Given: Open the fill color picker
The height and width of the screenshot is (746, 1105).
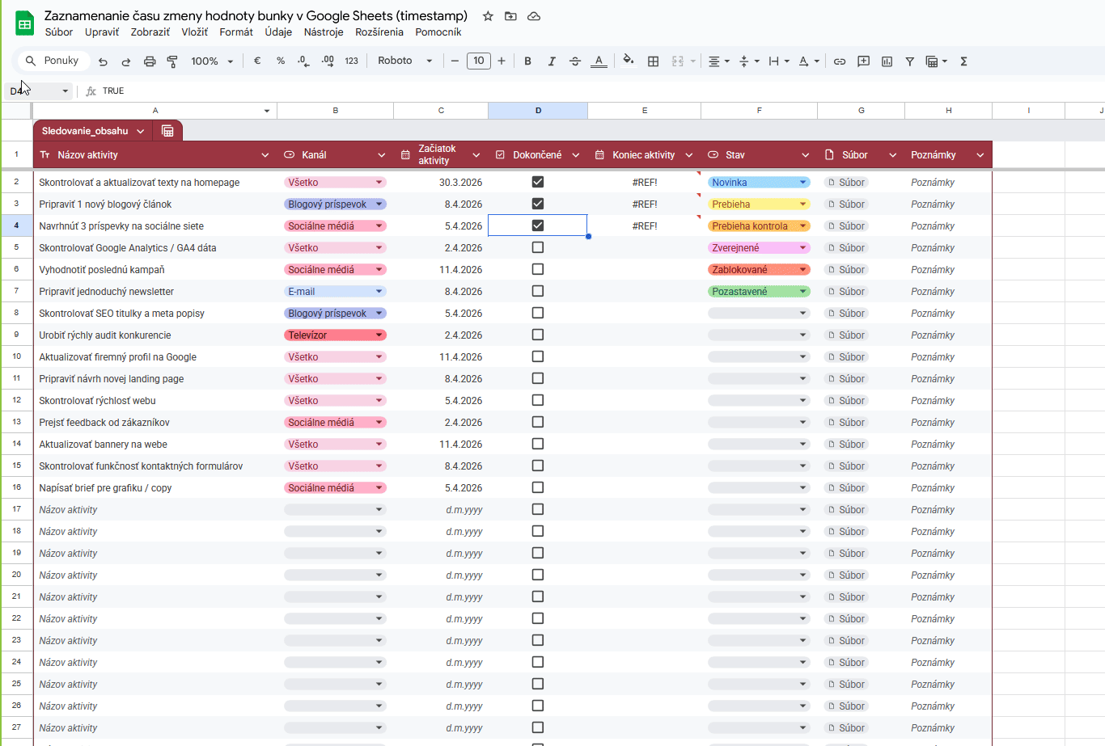Looking at the screenshot, I should tap(629, 61).
